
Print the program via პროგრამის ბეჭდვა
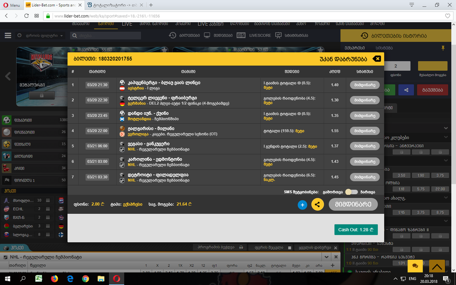point(220,248)
